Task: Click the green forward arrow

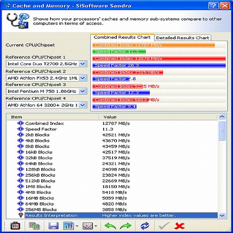Action: 125,226
